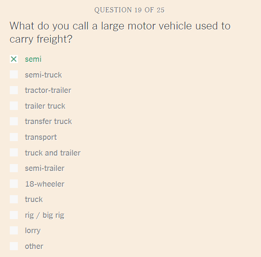Click the '18-wheeler' answer label
Screen dimensions: 261x257
[x=45, y=184]
